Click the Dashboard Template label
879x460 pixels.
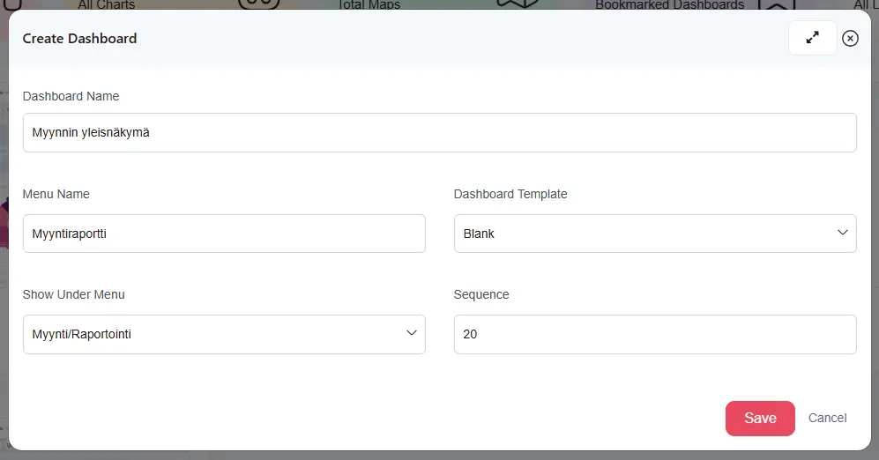coord(510,194)
